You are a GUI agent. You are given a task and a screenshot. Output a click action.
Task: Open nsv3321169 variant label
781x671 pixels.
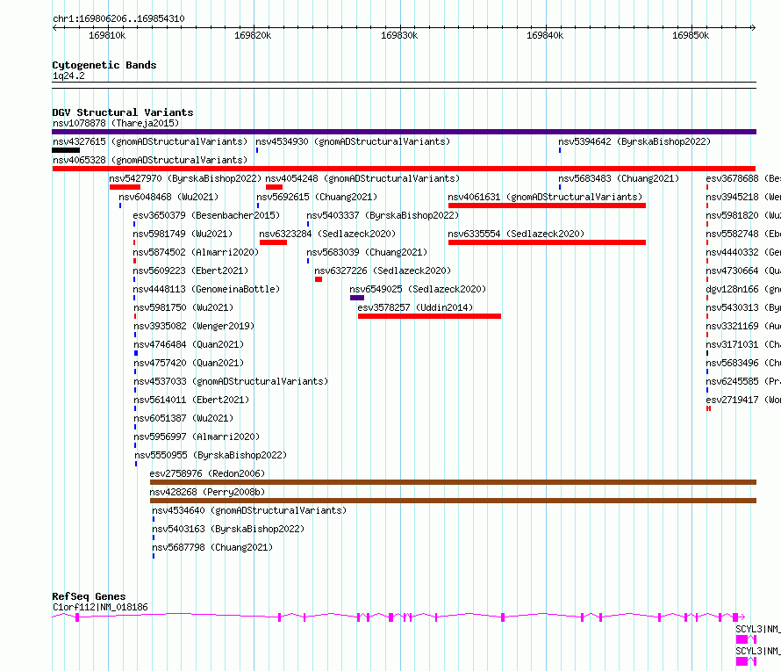[743, 326]
